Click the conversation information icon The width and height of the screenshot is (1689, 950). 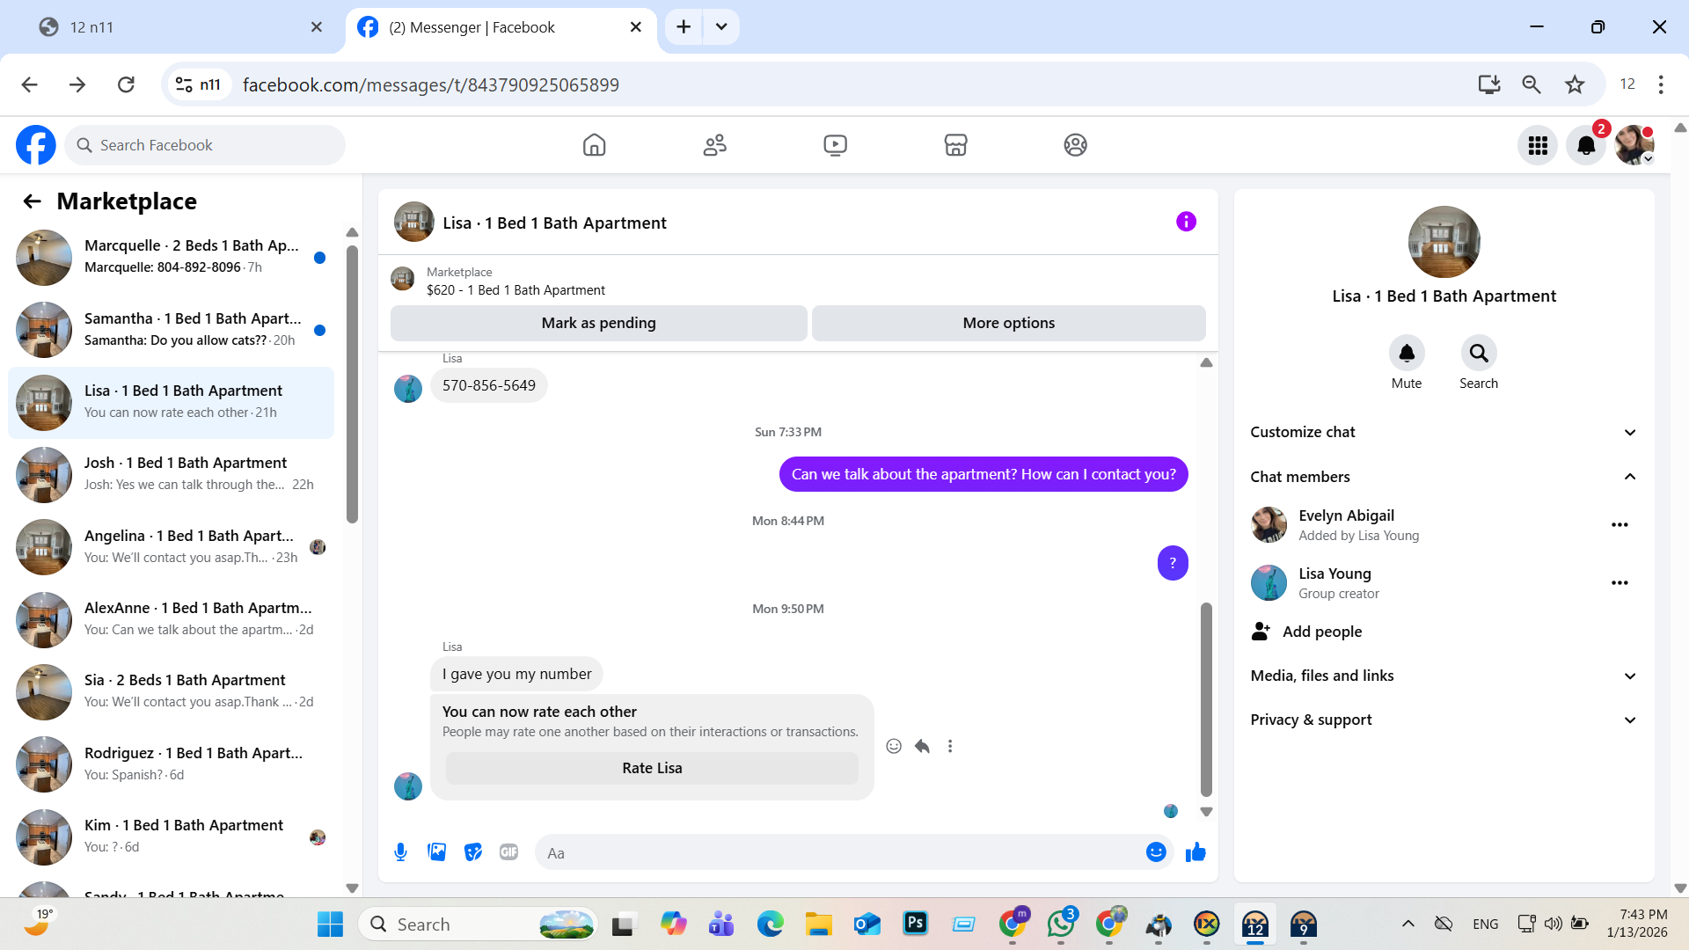[1186, 222]
